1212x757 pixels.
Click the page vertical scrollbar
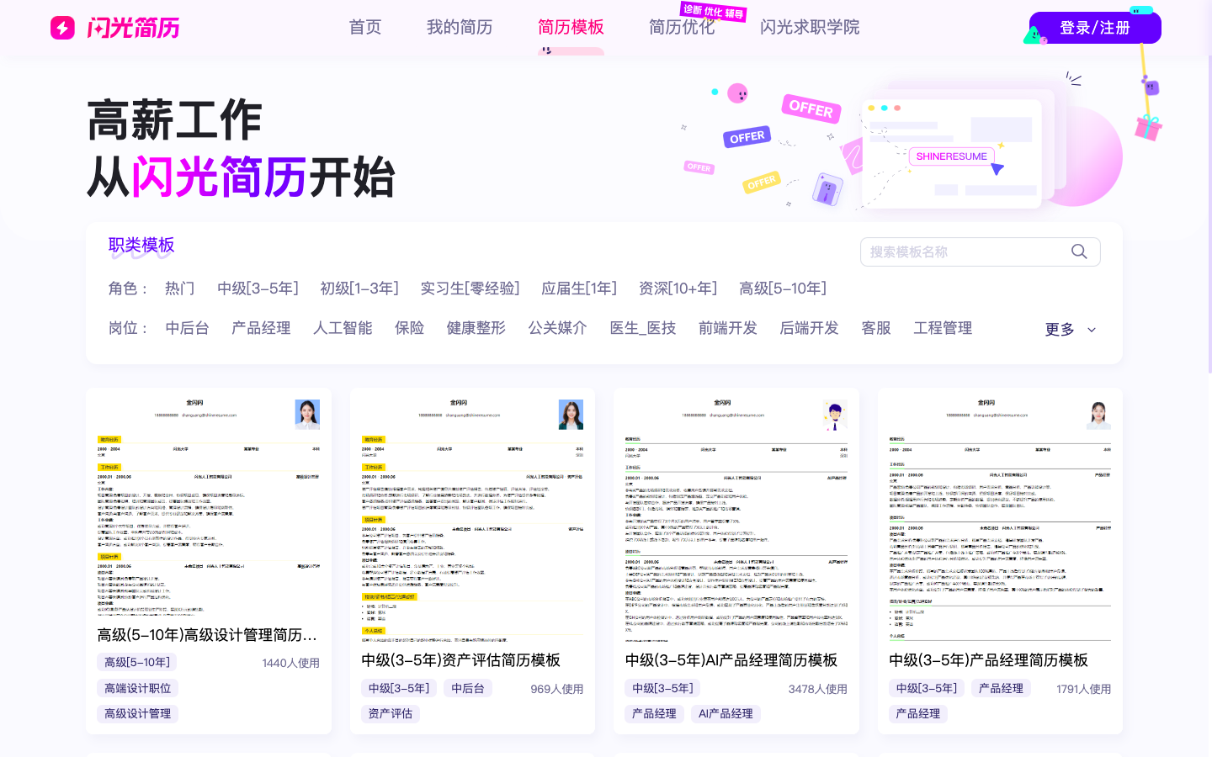point(1209,214)
